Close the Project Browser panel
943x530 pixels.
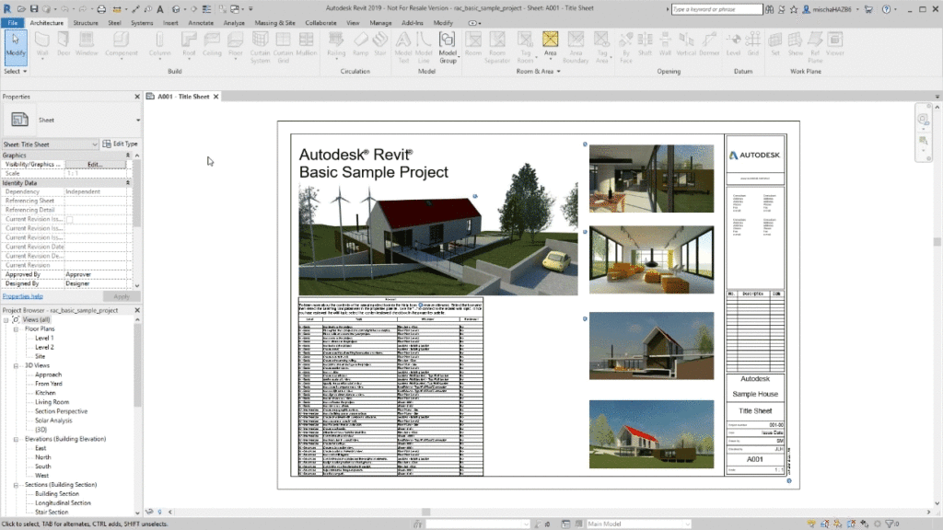pyautogui.click(x=137, y=310)
